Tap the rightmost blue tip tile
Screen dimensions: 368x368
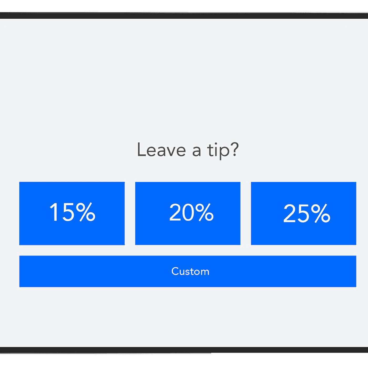click(x=303, y=213)
